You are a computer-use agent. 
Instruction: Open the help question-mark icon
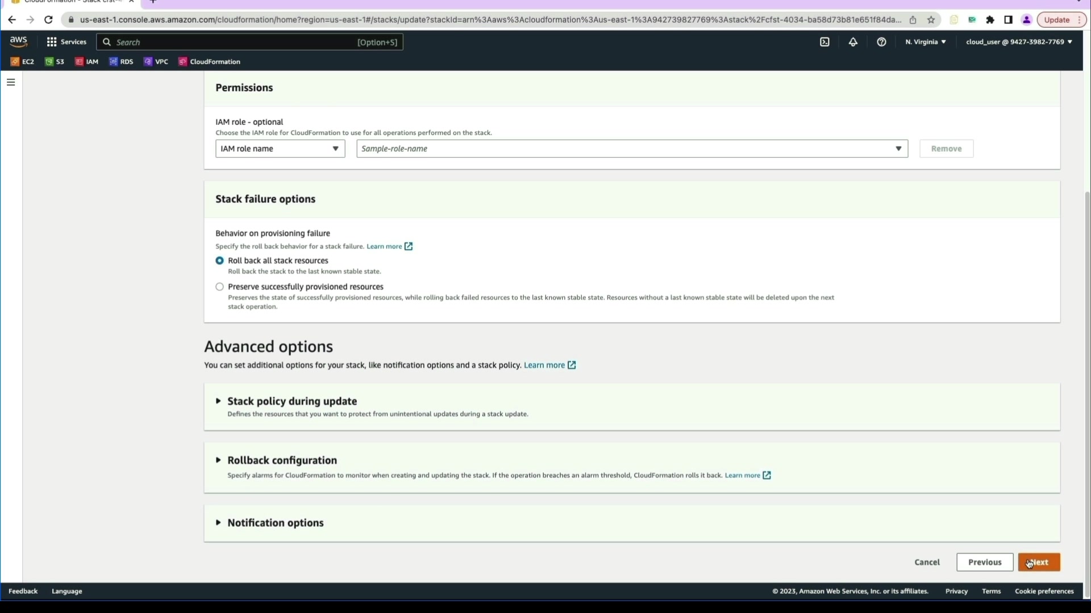point(881,42)
